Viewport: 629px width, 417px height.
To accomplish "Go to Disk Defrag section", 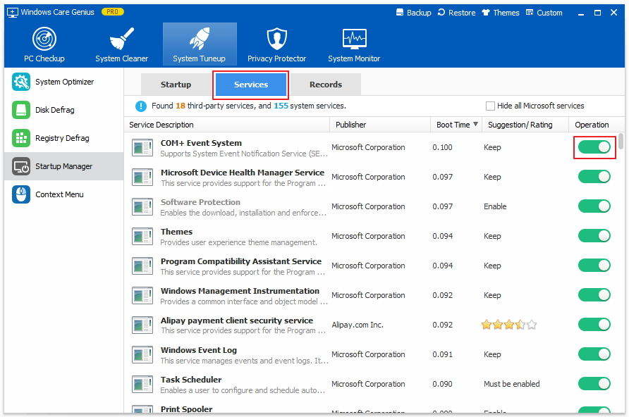I will click(64, 110).
